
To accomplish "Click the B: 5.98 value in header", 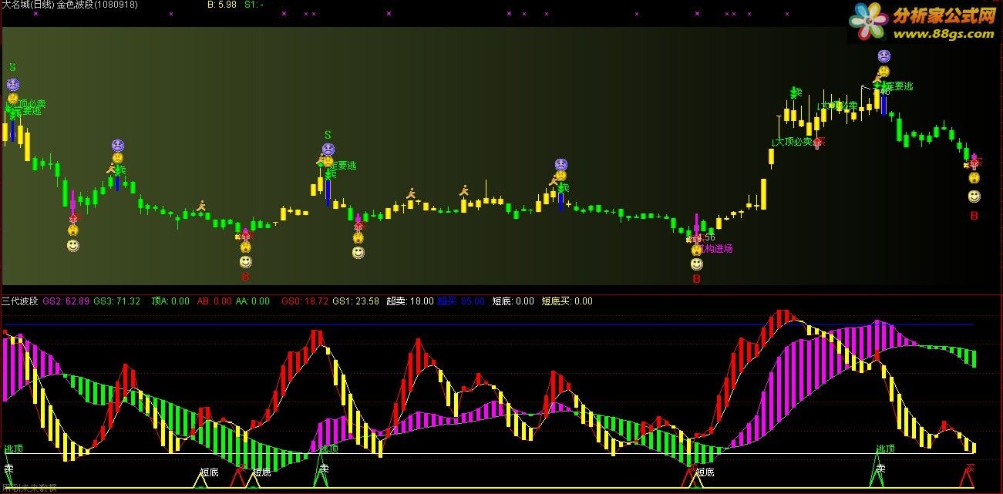I will 222,5.
